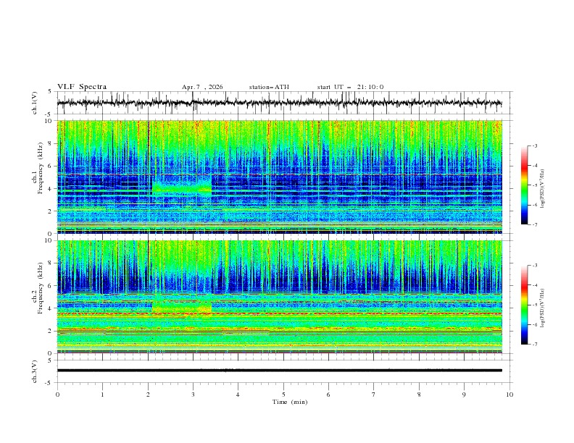Click the time axis tick label "5"

(x=283, y=395)
